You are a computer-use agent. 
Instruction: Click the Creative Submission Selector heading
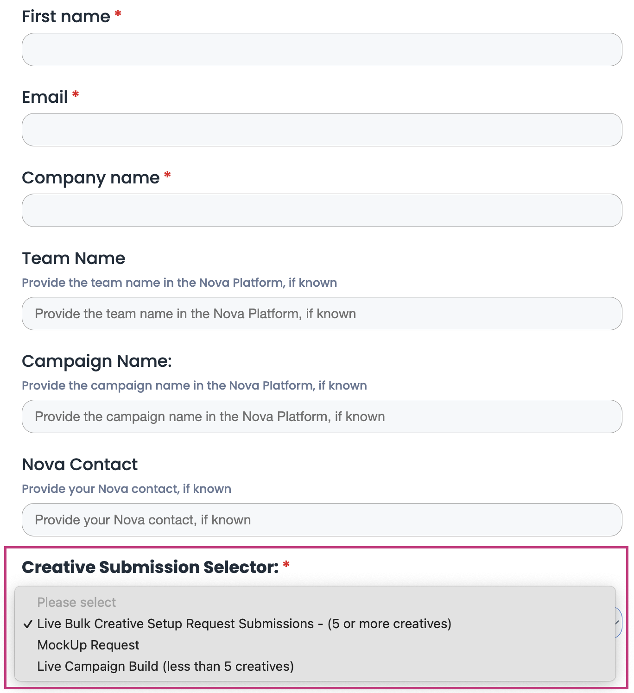[x=150, y=567]
